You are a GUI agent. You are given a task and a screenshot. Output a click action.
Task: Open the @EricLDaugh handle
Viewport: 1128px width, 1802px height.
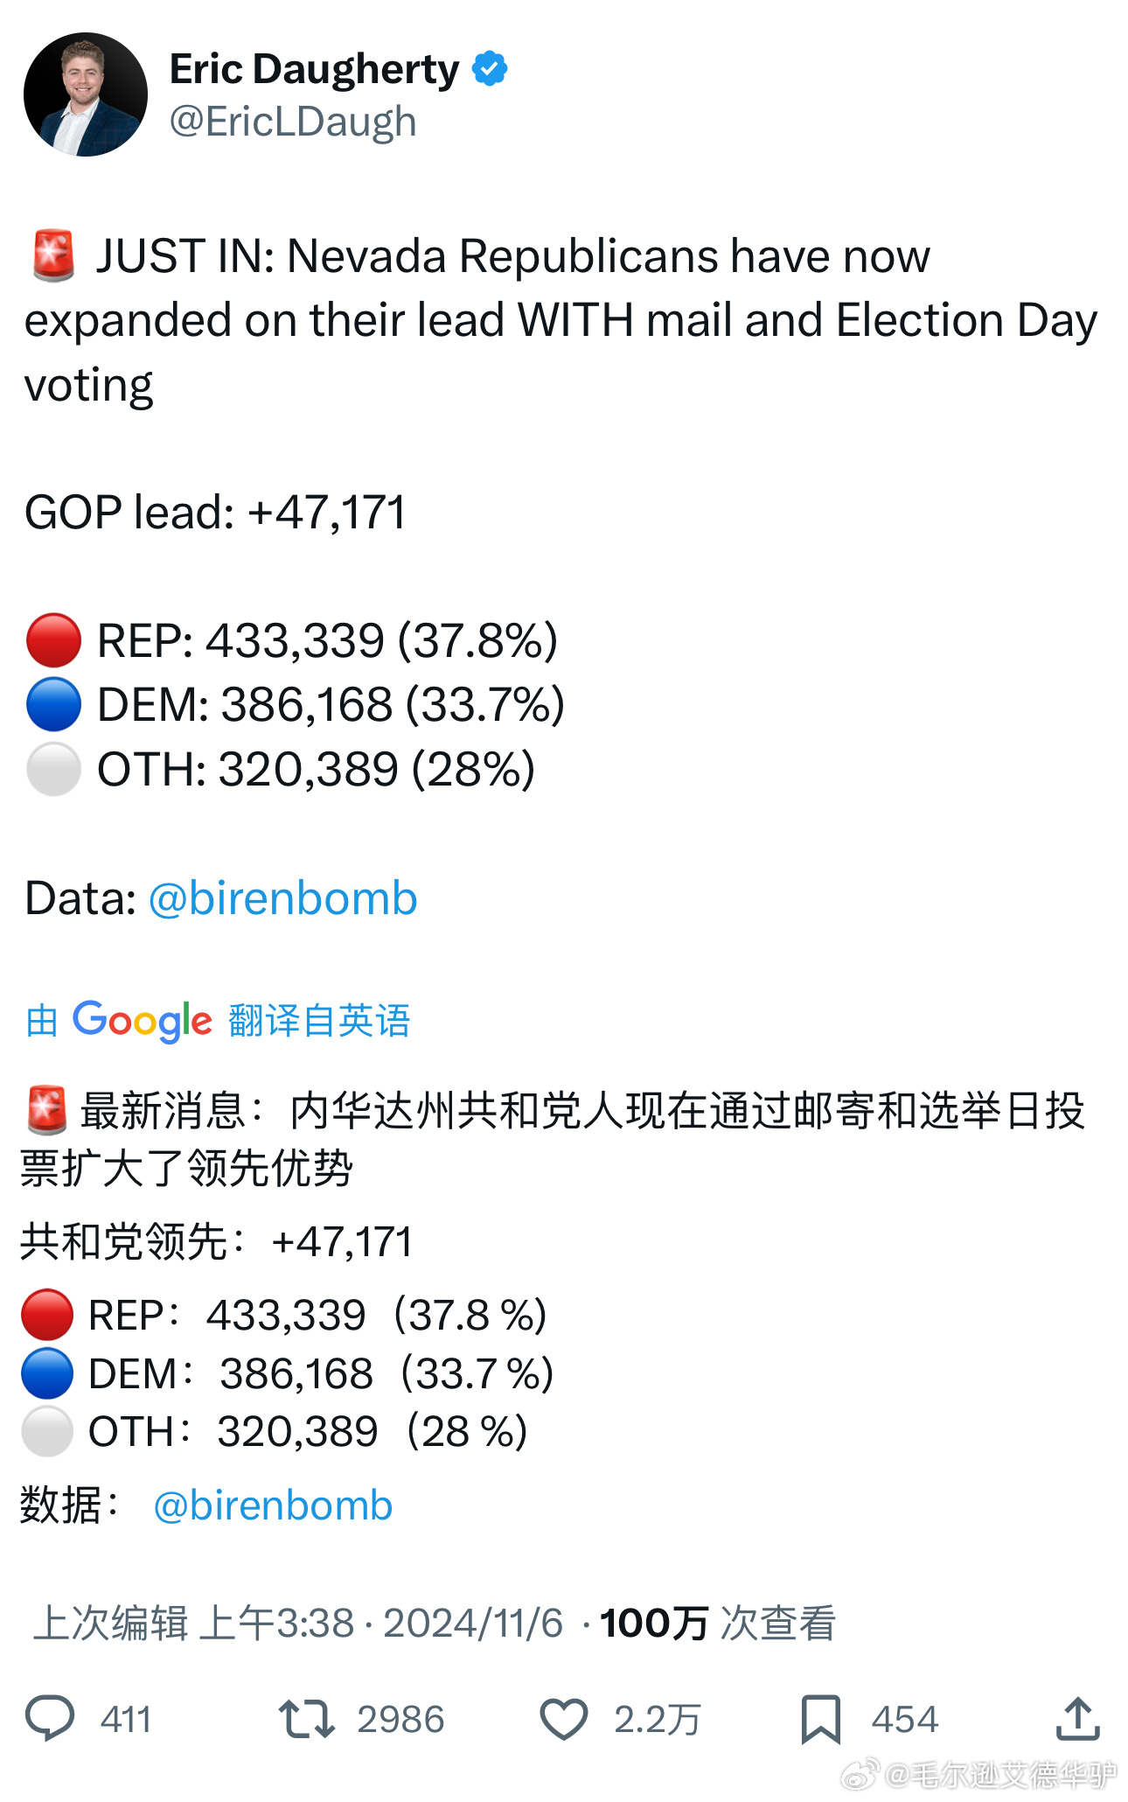[293, 122]
